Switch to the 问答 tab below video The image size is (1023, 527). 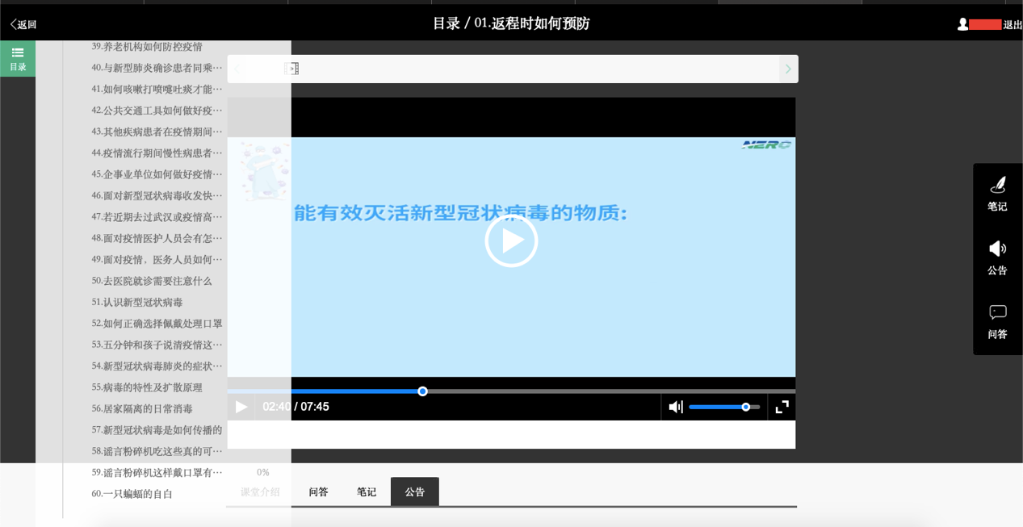click(318, 491)
